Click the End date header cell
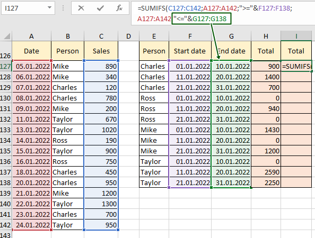Screen dimensions: 315x238 231,51
